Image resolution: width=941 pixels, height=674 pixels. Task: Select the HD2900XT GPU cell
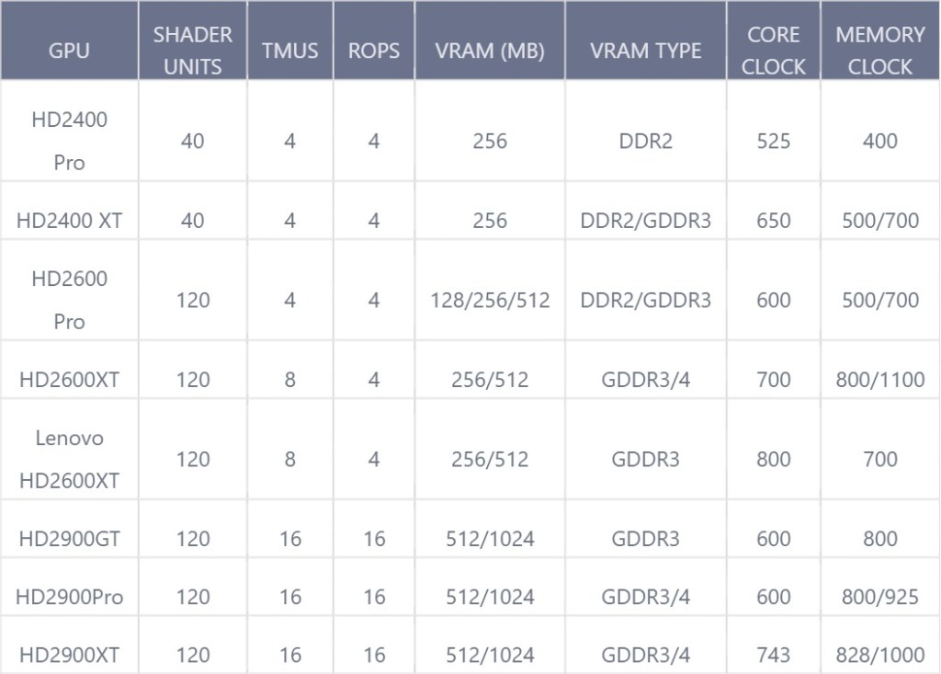coord(69,656)
